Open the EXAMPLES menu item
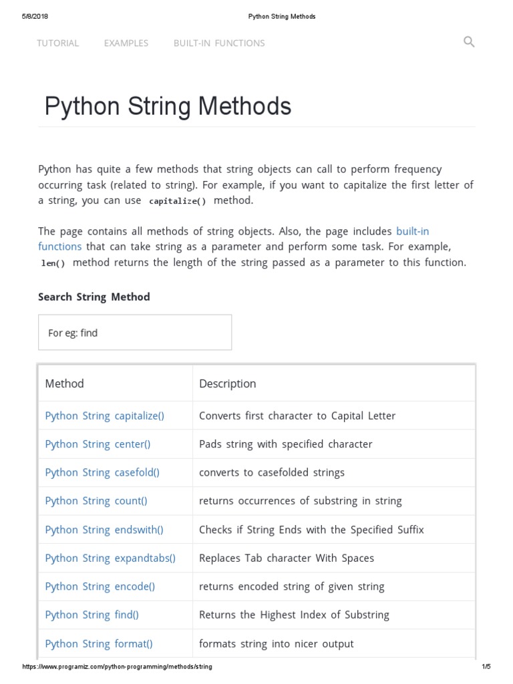The height and width of the screenshot is (684, 513). 126,43
